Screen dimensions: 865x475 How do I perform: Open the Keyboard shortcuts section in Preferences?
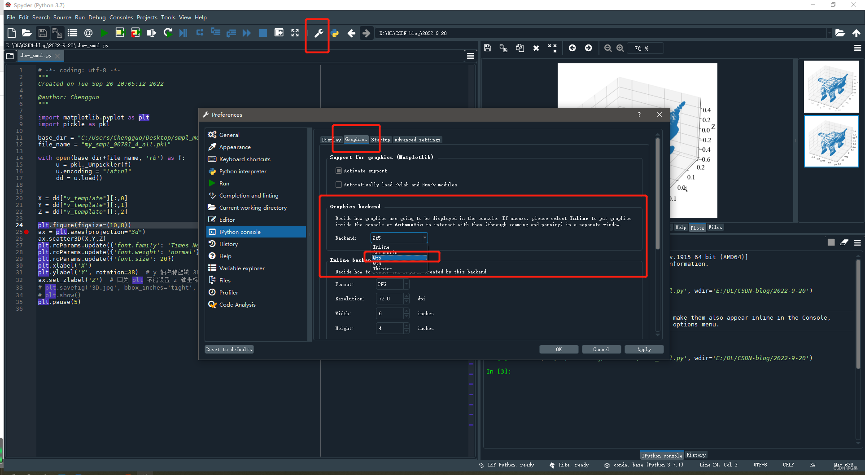coord(245,159)
